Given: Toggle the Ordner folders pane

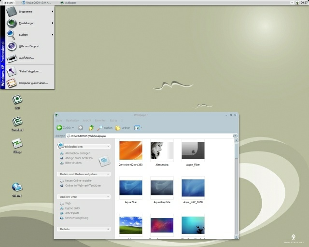Looking at the screenshot, I should coord(123,128).
